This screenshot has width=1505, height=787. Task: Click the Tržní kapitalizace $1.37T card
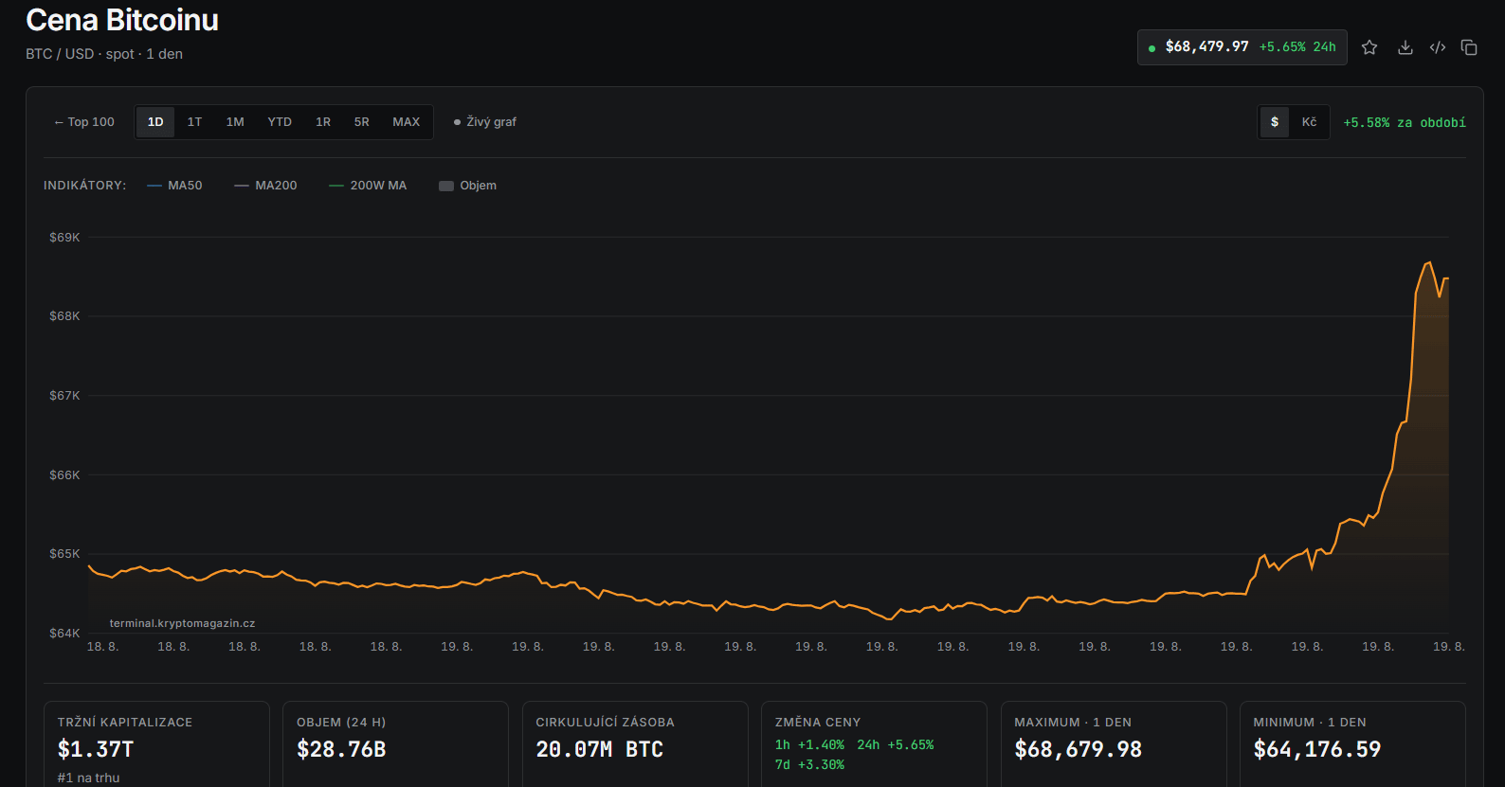tap(157, 744)
